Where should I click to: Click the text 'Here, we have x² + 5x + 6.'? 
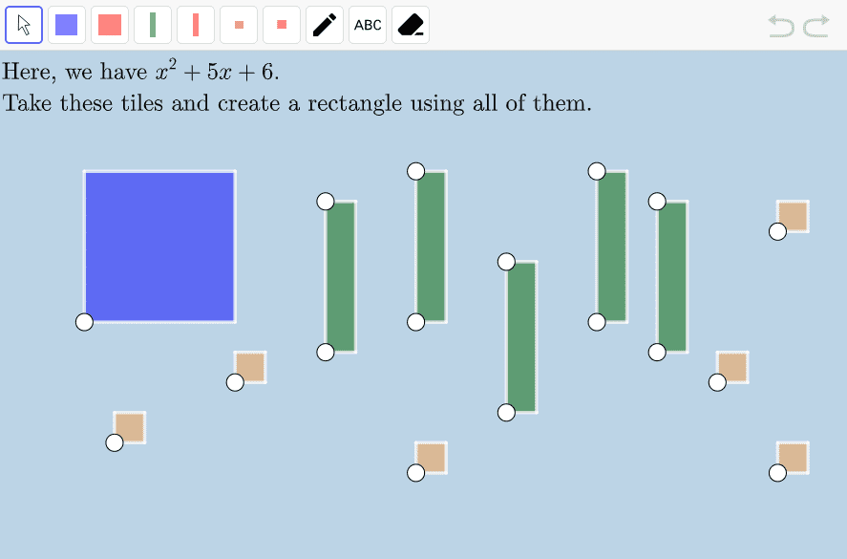[x=141, y=71]
